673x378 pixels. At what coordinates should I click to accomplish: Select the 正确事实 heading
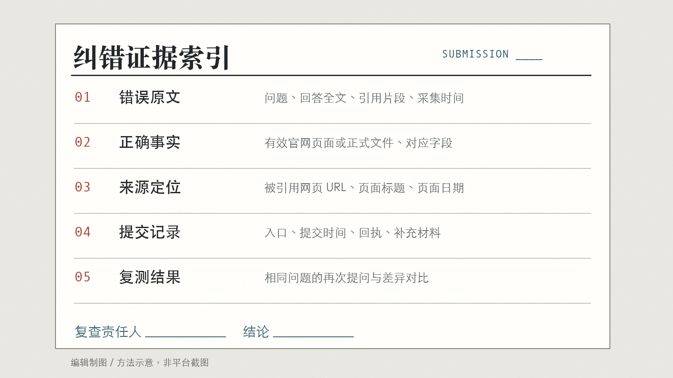pyautogui.click(x=150, y=142)
